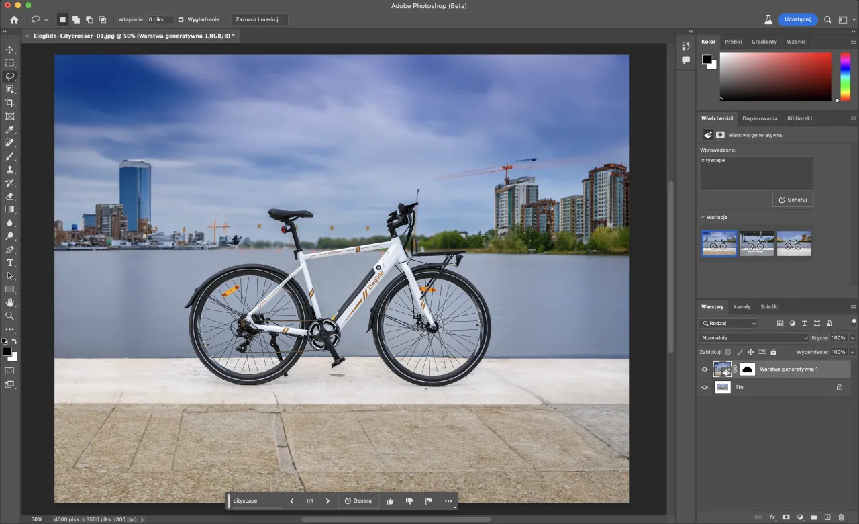
Task: Open the Krycie opacity dropdown
Action: [852, 338]
